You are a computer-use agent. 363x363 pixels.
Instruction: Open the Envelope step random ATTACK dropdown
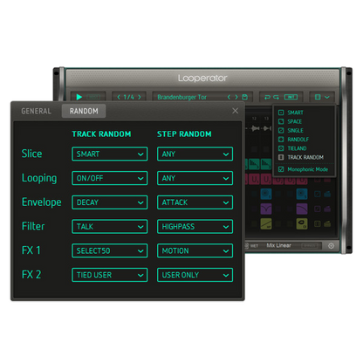point(195,202)
